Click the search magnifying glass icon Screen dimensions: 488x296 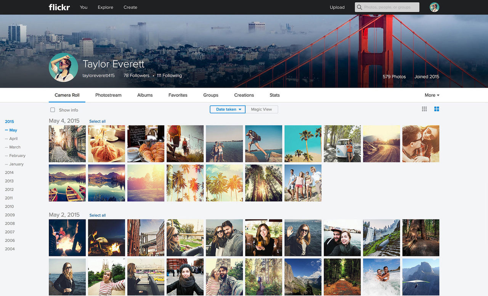pyautogui.click(x=358, y=7)
